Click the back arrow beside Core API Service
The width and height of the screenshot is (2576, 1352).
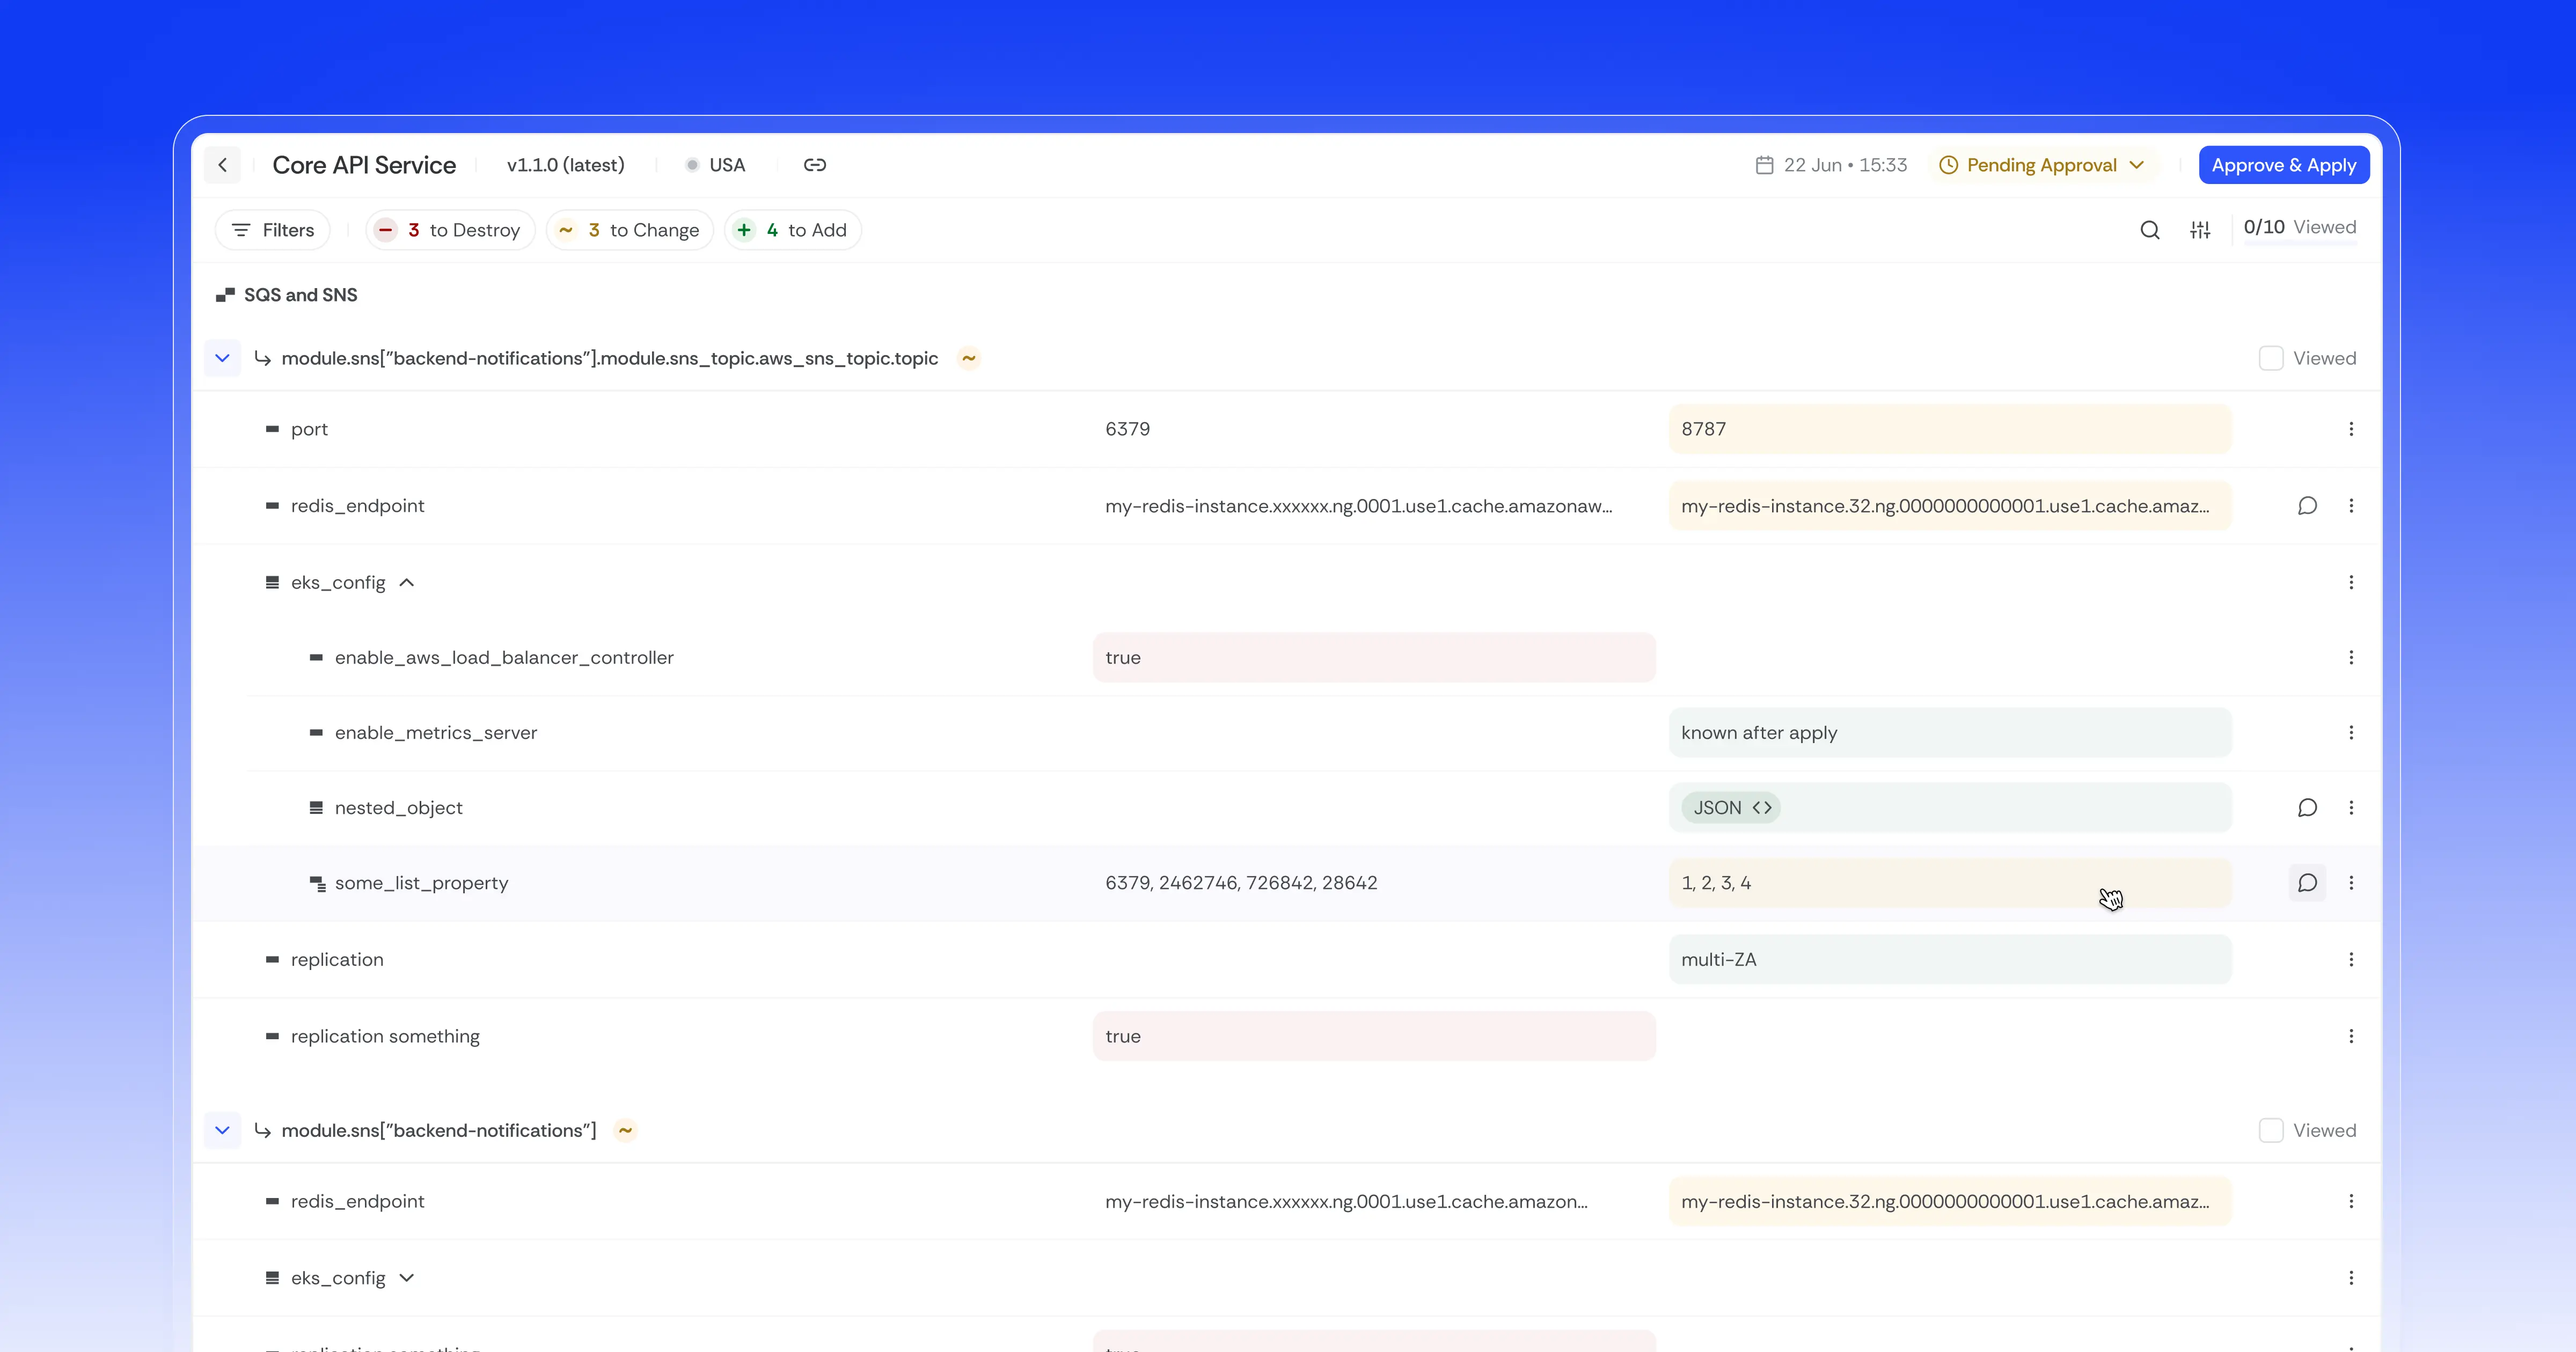click(222, 165)
